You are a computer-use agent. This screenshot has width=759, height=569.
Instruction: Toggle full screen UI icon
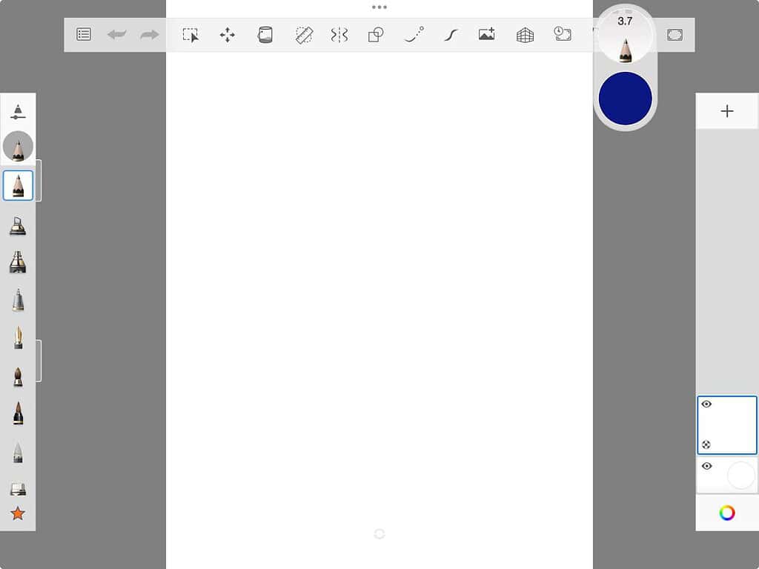tap(675, 35)
